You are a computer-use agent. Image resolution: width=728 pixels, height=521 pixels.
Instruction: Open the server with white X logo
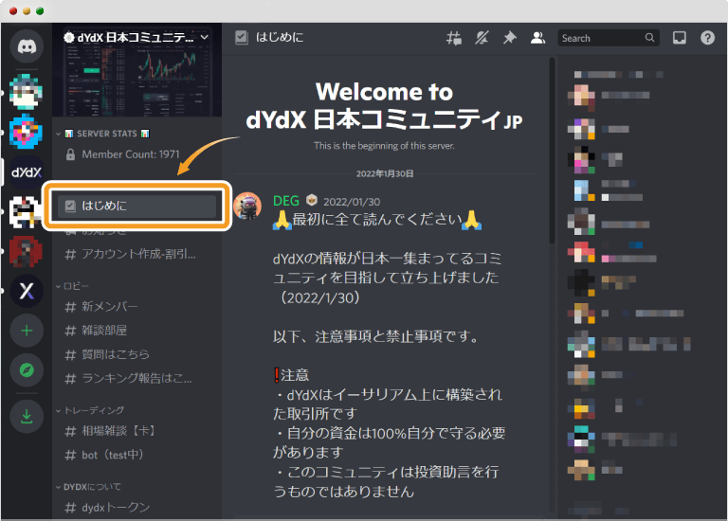(x=27, y=291)
